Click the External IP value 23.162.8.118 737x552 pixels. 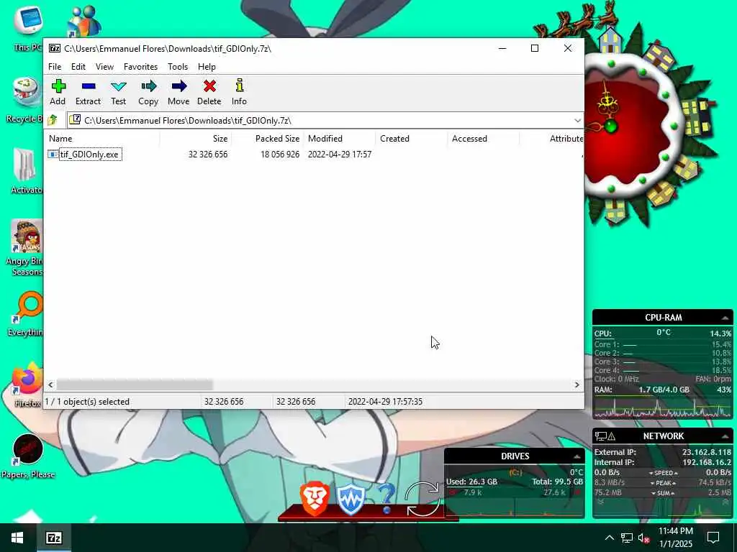pyautogui.click(x=707, y=453)
